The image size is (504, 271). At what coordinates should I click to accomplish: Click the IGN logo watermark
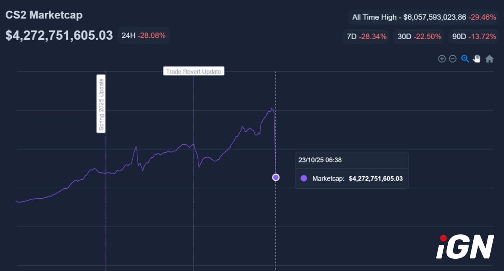[x=465, y=246]
